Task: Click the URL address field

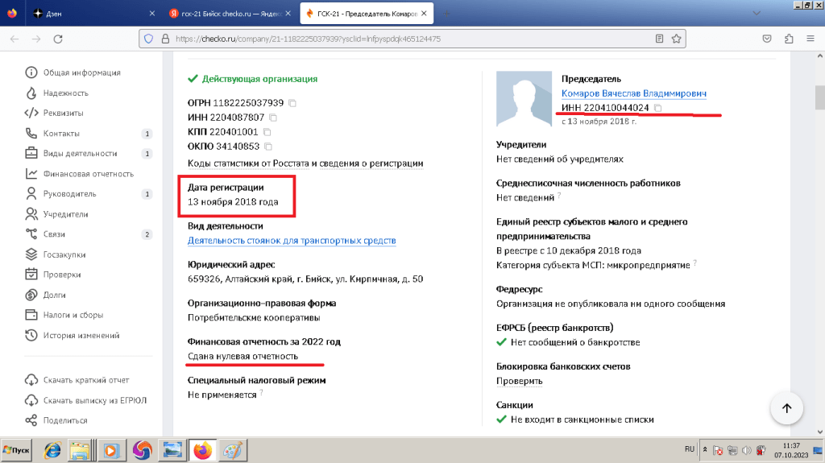Action: (x=403, y=39)
